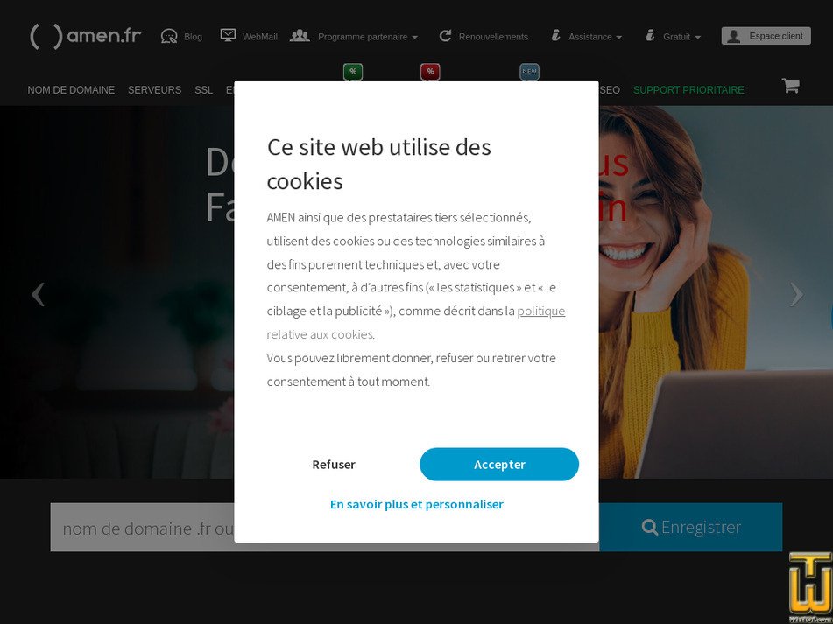Screen dimensions: 833x624
Task: Open the Blog chat-bubble icon
Action: (169, 36)
